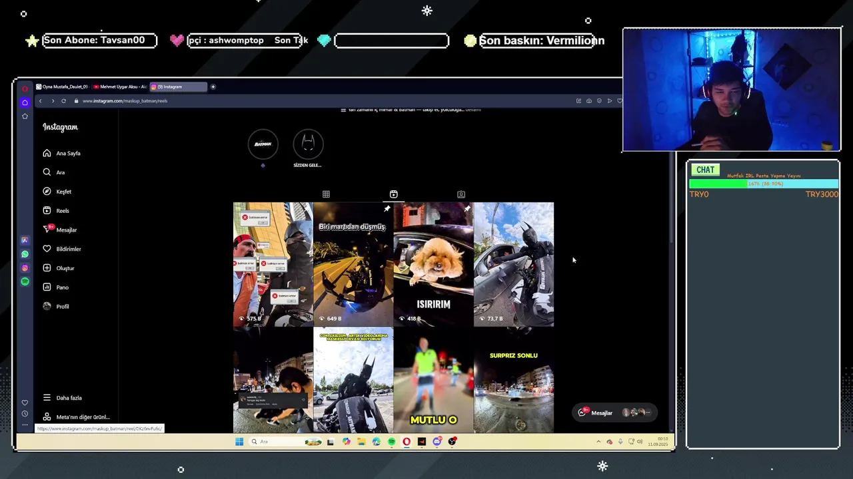The image size is (853, 479).
Task: Click the browser back arrow
Action: tap(40, 101)
